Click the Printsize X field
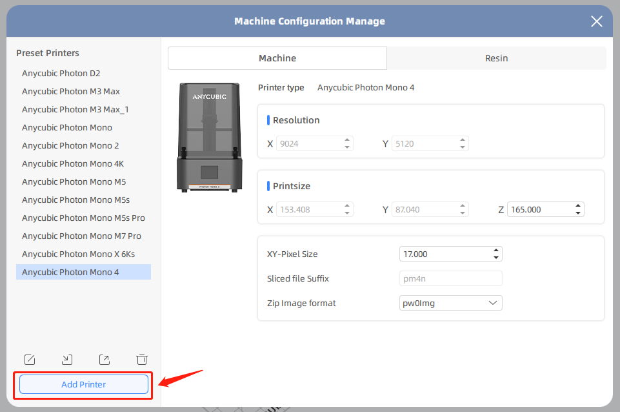 click(315, 209)
